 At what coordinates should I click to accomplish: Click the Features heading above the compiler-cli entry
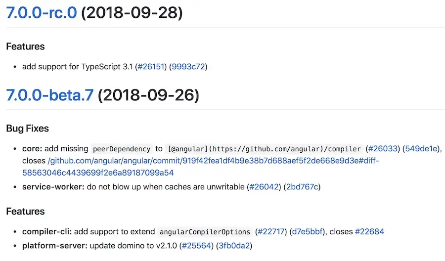pyautogui.click(x=26, y=212)
